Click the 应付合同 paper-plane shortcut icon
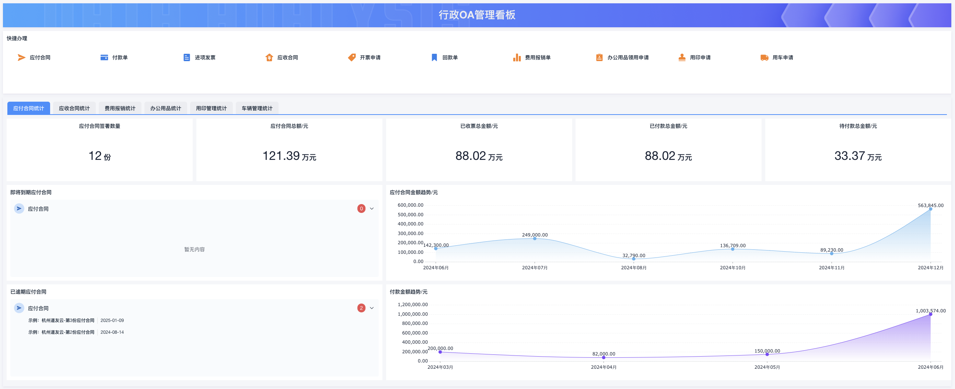 21,57
